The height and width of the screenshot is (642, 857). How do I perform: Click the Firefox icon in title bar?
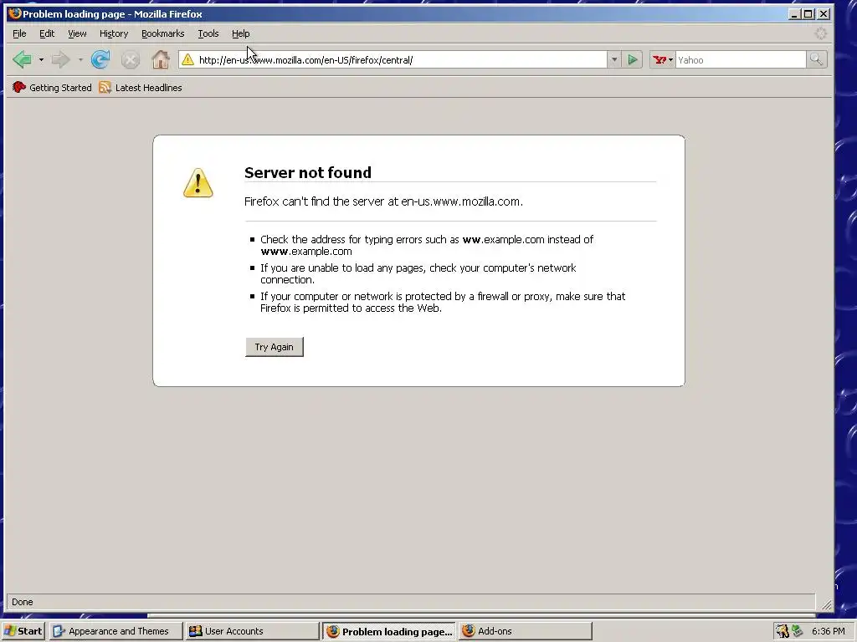(x=15, y=13)
